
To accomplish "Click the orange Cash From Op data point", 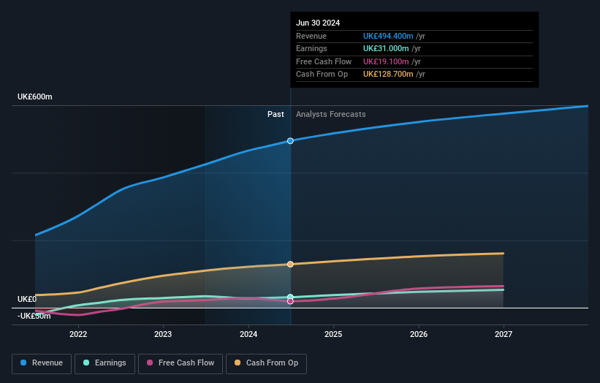I will coord(290,264).
